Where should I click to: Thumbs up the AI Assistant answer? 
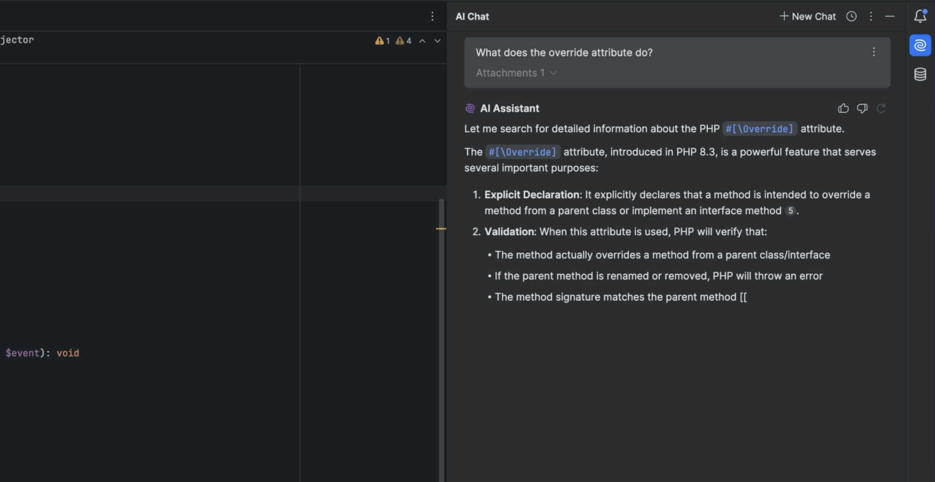click(x=844, y=108)
